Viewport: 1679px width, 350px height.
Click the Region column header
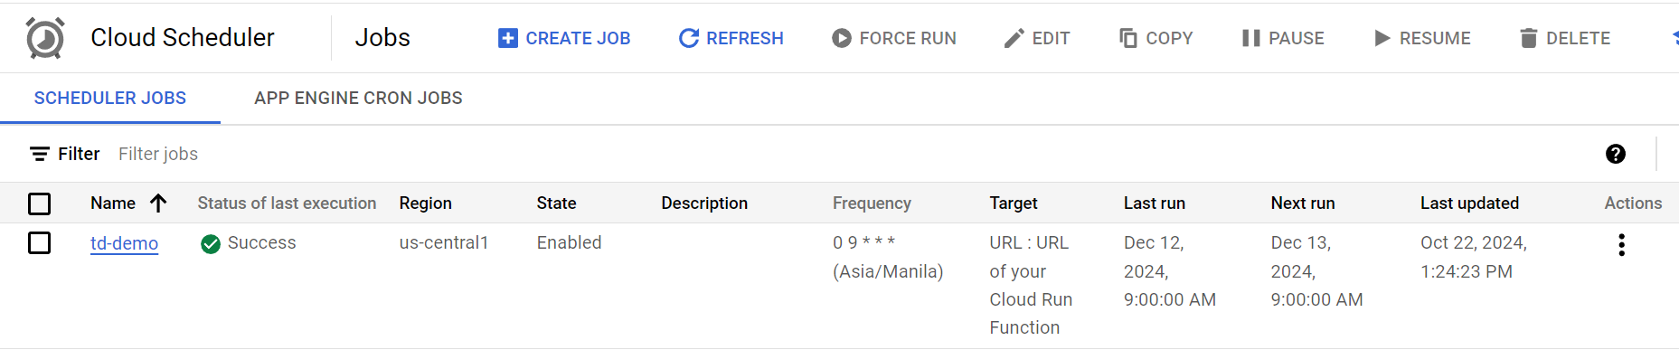click(x=426, y=203)
